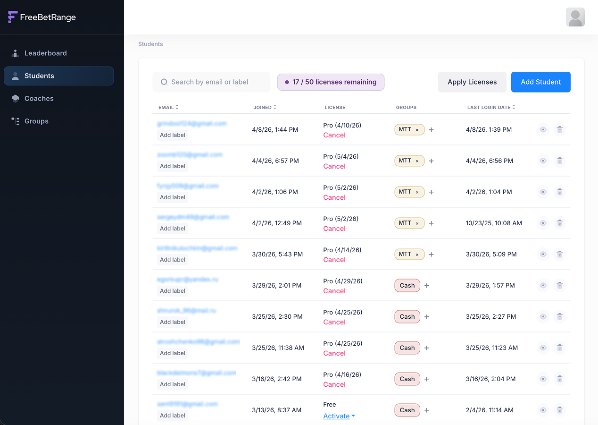Add a group with the plus icon beside MTT

(x=431, y=129)
